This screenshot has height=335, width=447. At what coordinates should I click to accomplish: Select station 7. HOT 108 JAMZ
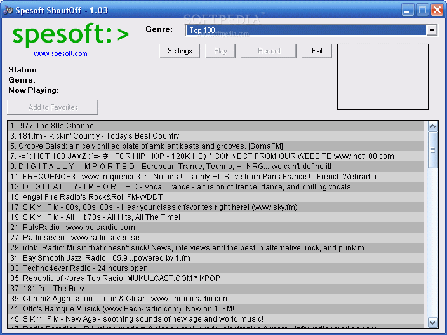click(216, 156)
